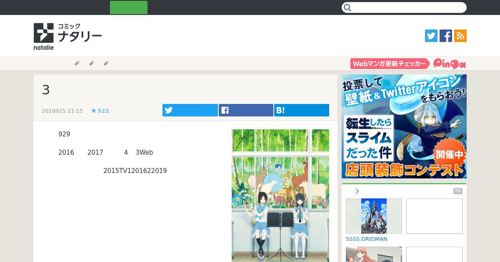The image size is (500, 262).
Task: Open the SSSS.GRIDMAN thumbnail image
Action: pos(374,216)
